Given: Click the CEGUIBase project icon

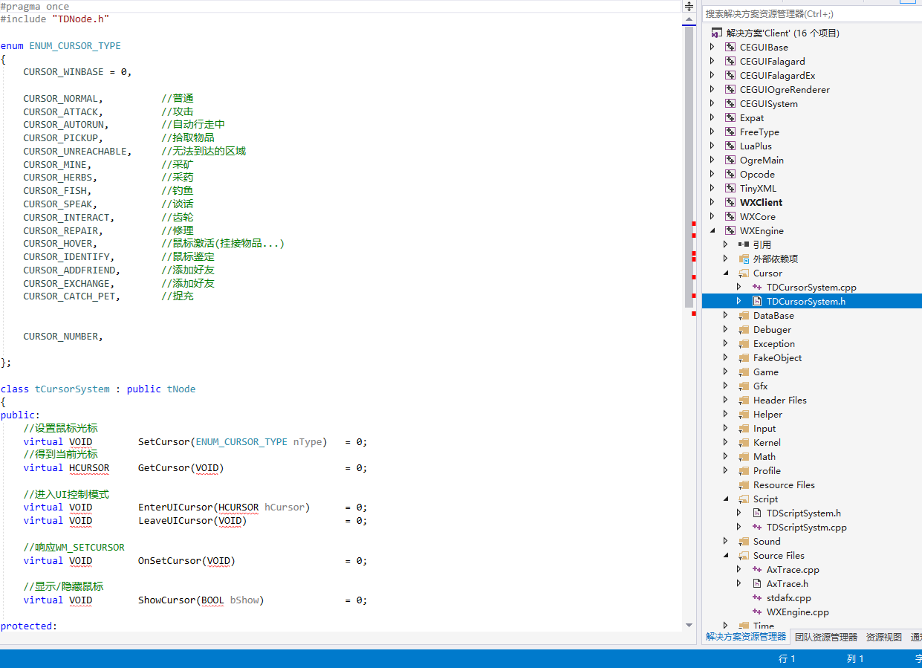Looking at the screenshot, I should point(730,47).
